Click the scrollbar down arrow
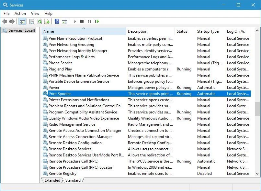This screenshot has height=191, width=261. [257, 174]
